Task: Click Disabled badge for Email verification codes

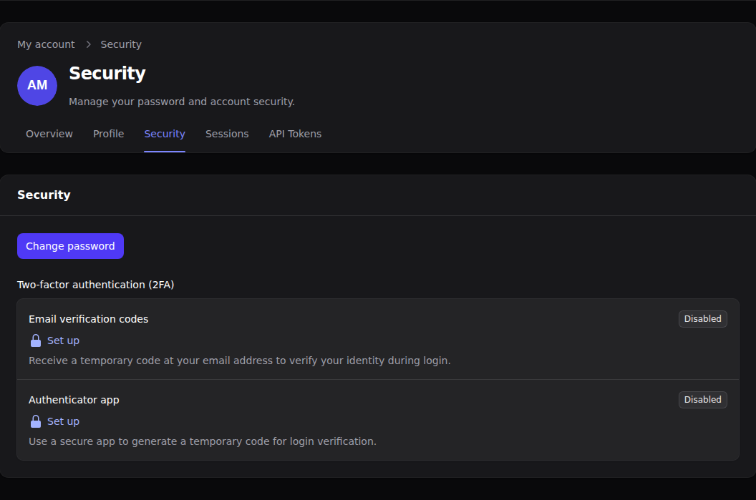Action: [x=702, y=319]
